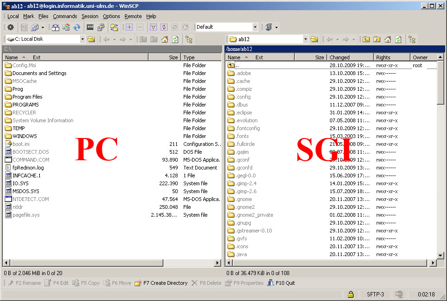
Task: Refresh the remote panel
Action: coord(398,39)
